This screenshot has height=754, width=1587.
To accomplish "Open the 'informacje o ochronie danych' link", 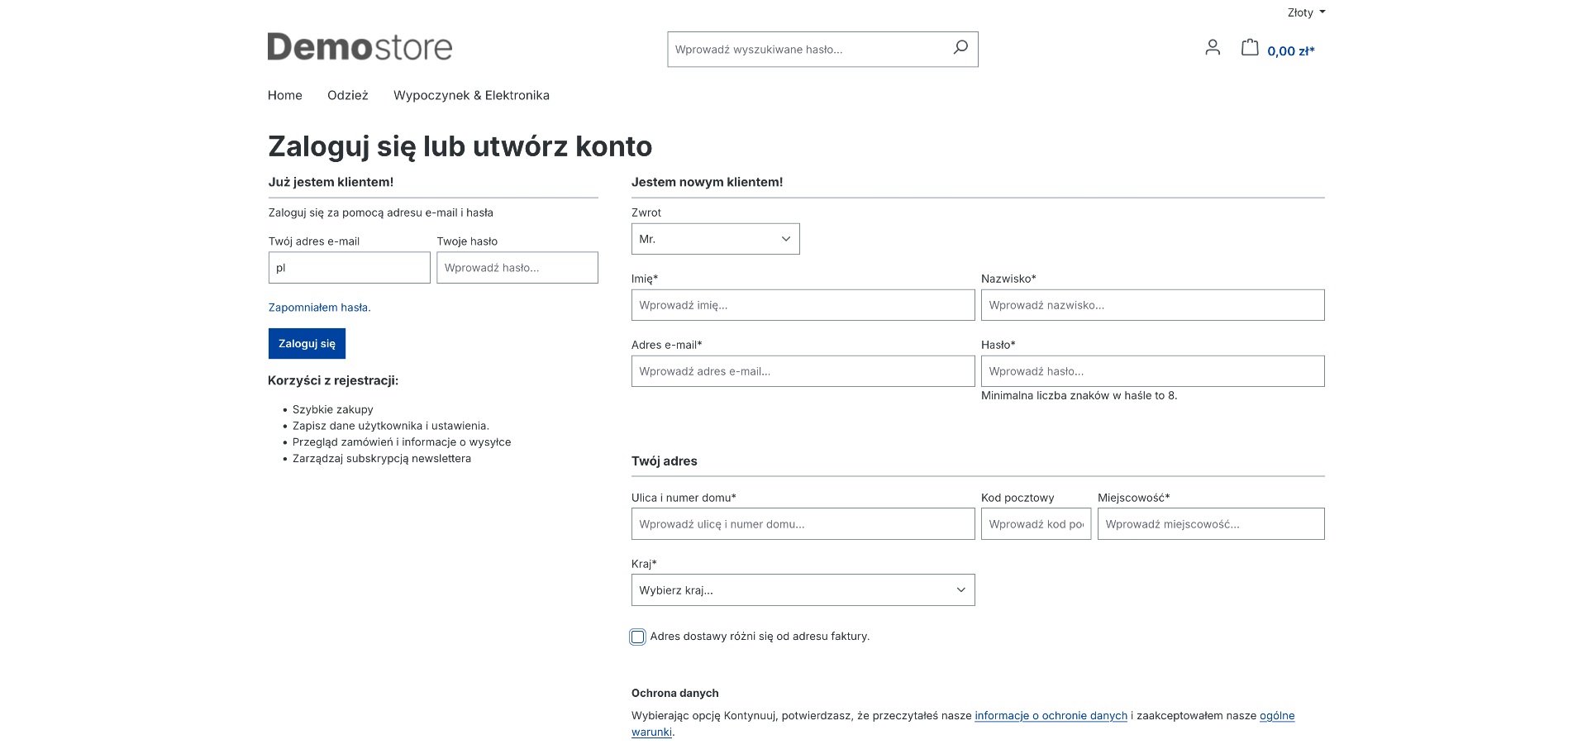I will (1051, 715).
